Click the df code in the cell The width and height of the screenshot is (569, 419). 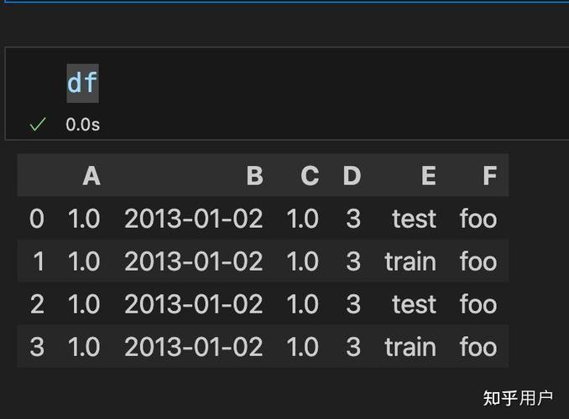coord(82,83)
